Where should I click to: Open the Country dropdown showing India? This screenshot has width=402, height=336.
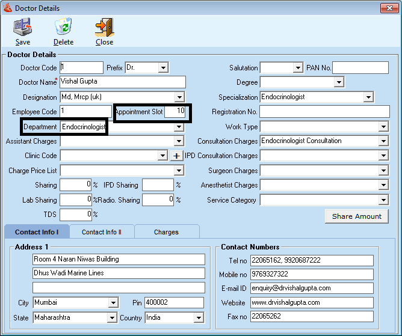point(199,317)
